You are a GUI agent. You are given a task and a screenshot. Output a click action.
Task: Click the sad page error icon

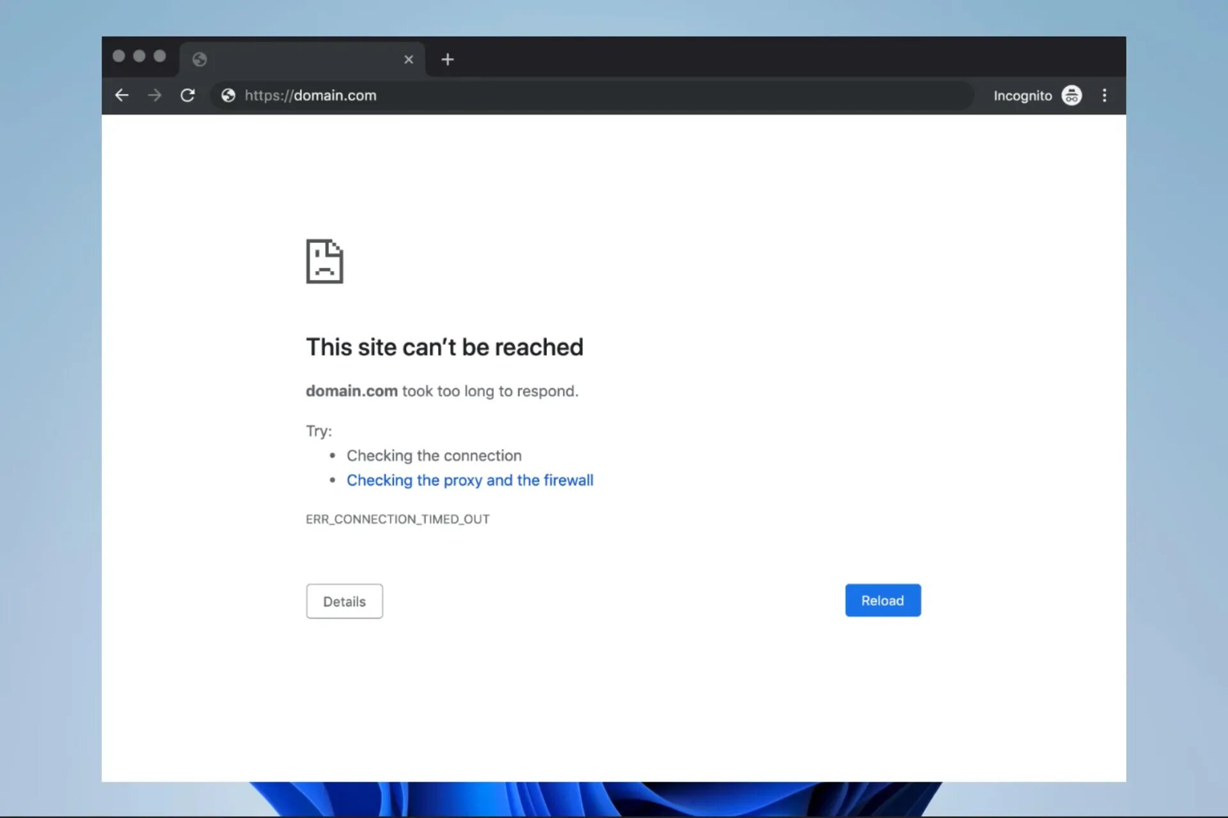point(324,261)
